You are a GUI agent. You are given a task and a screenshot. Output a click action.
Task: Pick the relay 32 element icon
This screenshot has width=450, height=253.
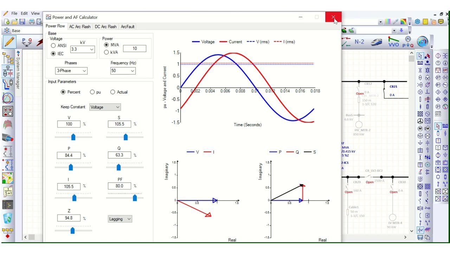coord(445,78)
